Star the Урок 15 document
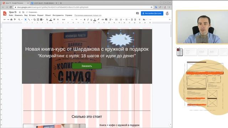 click(20, 12)
